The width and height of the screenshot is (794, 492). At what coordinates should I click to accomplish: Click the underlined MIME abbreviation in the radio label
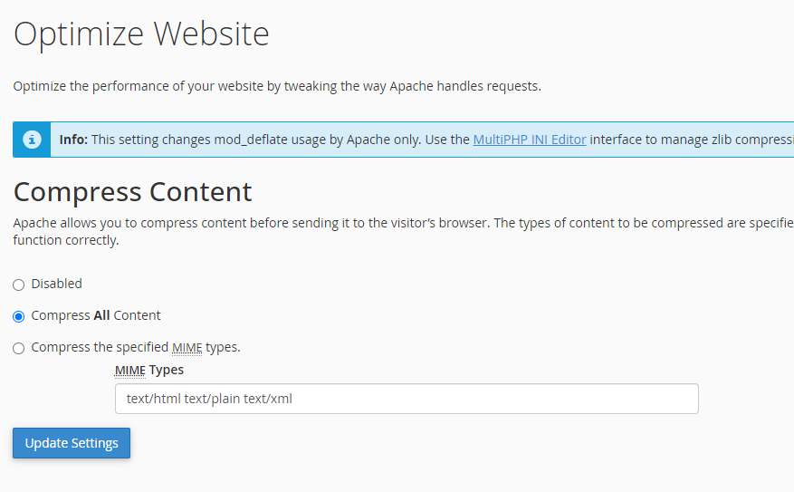pyautogui.click(x=187, y=347)
